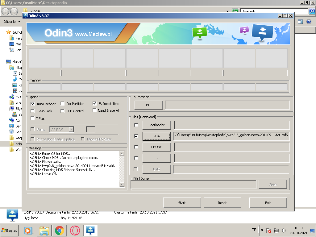Toggle Explorer preview pane icon
The image size is (316, 237).
click(300, 22)
